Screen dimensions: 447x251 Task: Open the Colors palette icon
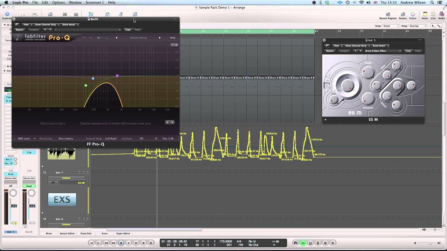[x=413, y=14]
